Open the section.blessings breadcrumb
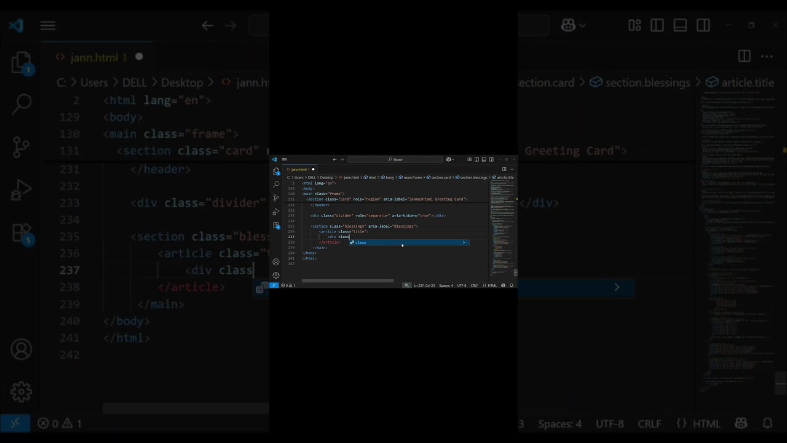This screenshot has height=443, width=787. click(470, 177)
